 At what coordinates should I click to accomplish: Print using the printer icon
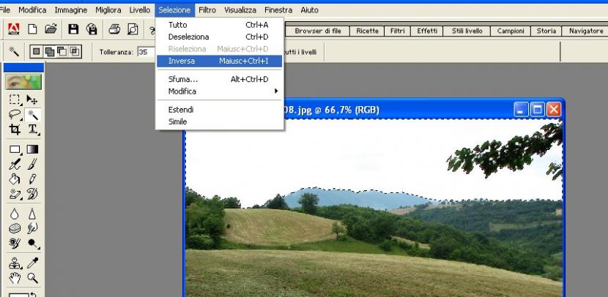click(114, 29)
